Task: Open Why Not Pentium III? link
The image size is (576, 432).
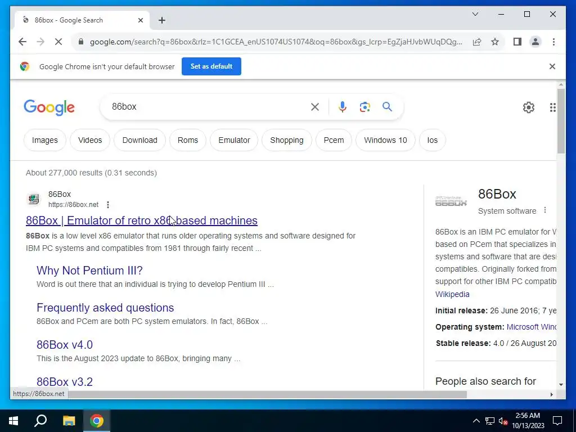Action: [89, 271]
